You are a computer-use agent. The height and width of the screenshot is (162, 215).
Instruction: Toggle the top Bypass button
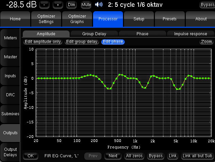207,5
